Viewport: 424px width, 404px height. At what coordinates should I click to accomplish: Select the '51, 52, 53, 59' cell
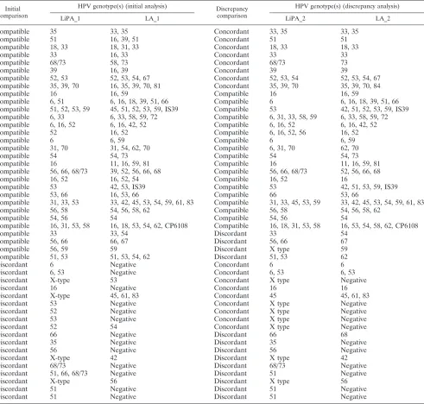[x=70, y=110]
